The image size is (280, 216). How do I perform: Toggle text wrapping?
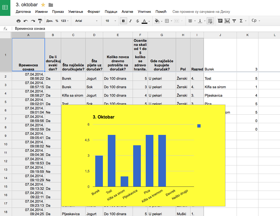(210, 21)
